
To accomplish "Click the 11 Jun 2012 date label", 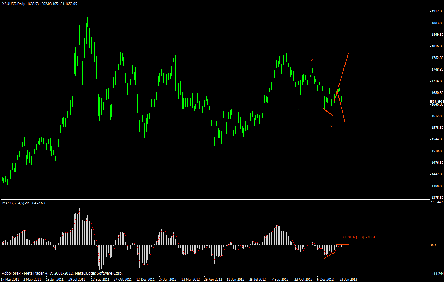I will (x=236, y=279).
